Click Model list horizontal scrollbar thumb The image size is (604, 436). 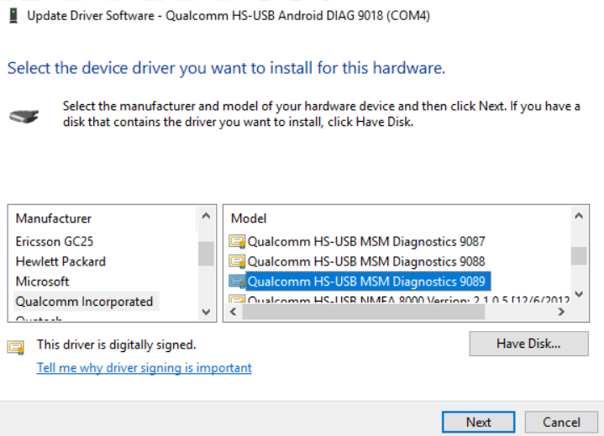[363, 312]
